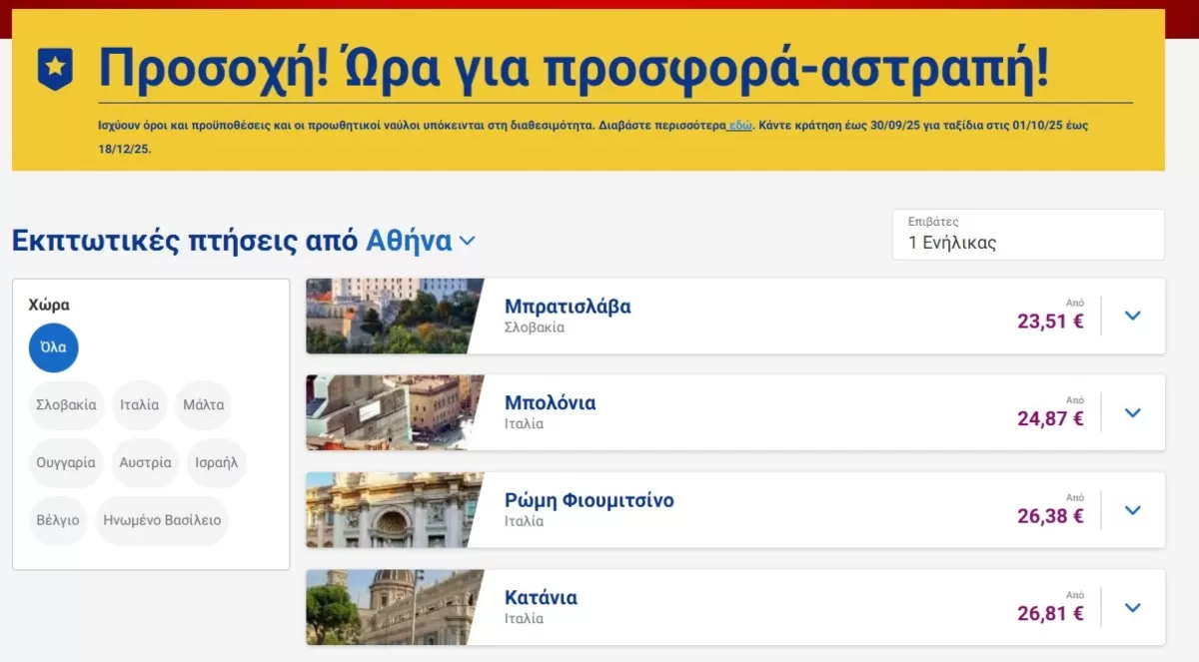
Task: Expand the Ρώμη Φιουμιτσίνο flight card
Action: tap(1132, 510)
